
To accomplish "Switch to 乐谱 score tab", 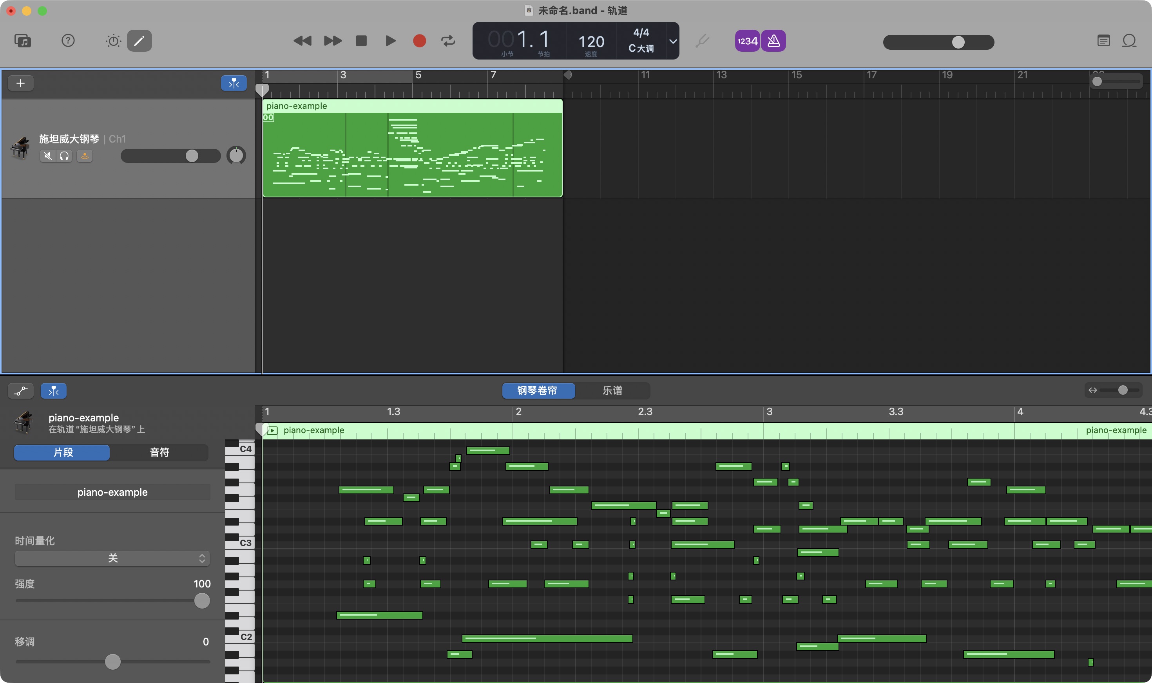I will click(x=612, y=390).
